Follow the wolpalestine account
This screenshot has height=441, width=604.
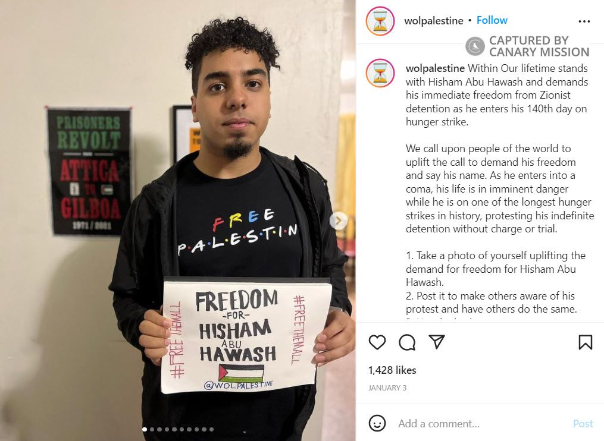pyautogui.click(x=492, y=20)
